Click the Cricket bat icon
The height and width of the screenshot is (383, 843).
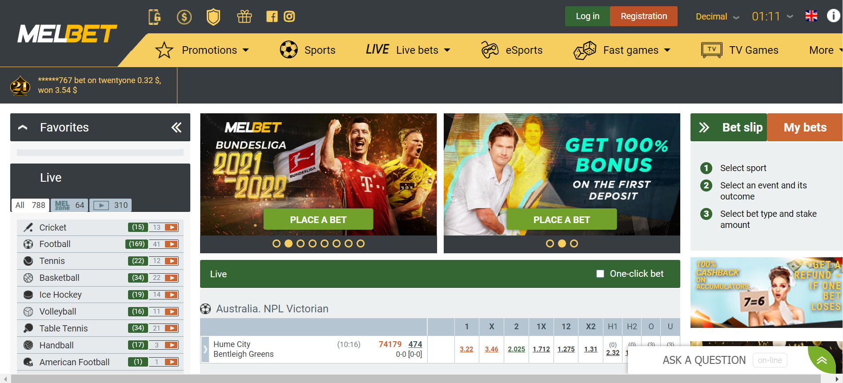(x=28, y=227)
